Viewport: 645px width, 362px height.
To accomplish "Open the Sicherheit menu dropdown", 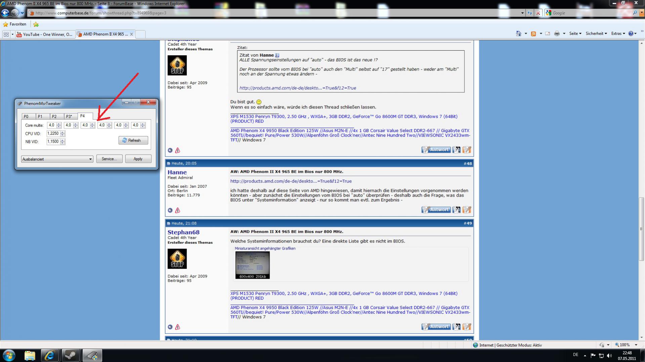I will pos(596,34).
